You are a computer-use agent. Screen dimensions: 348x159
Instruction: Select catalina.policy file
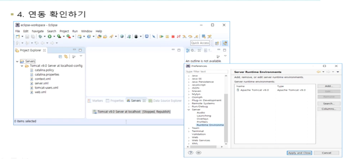click(44, 70)
